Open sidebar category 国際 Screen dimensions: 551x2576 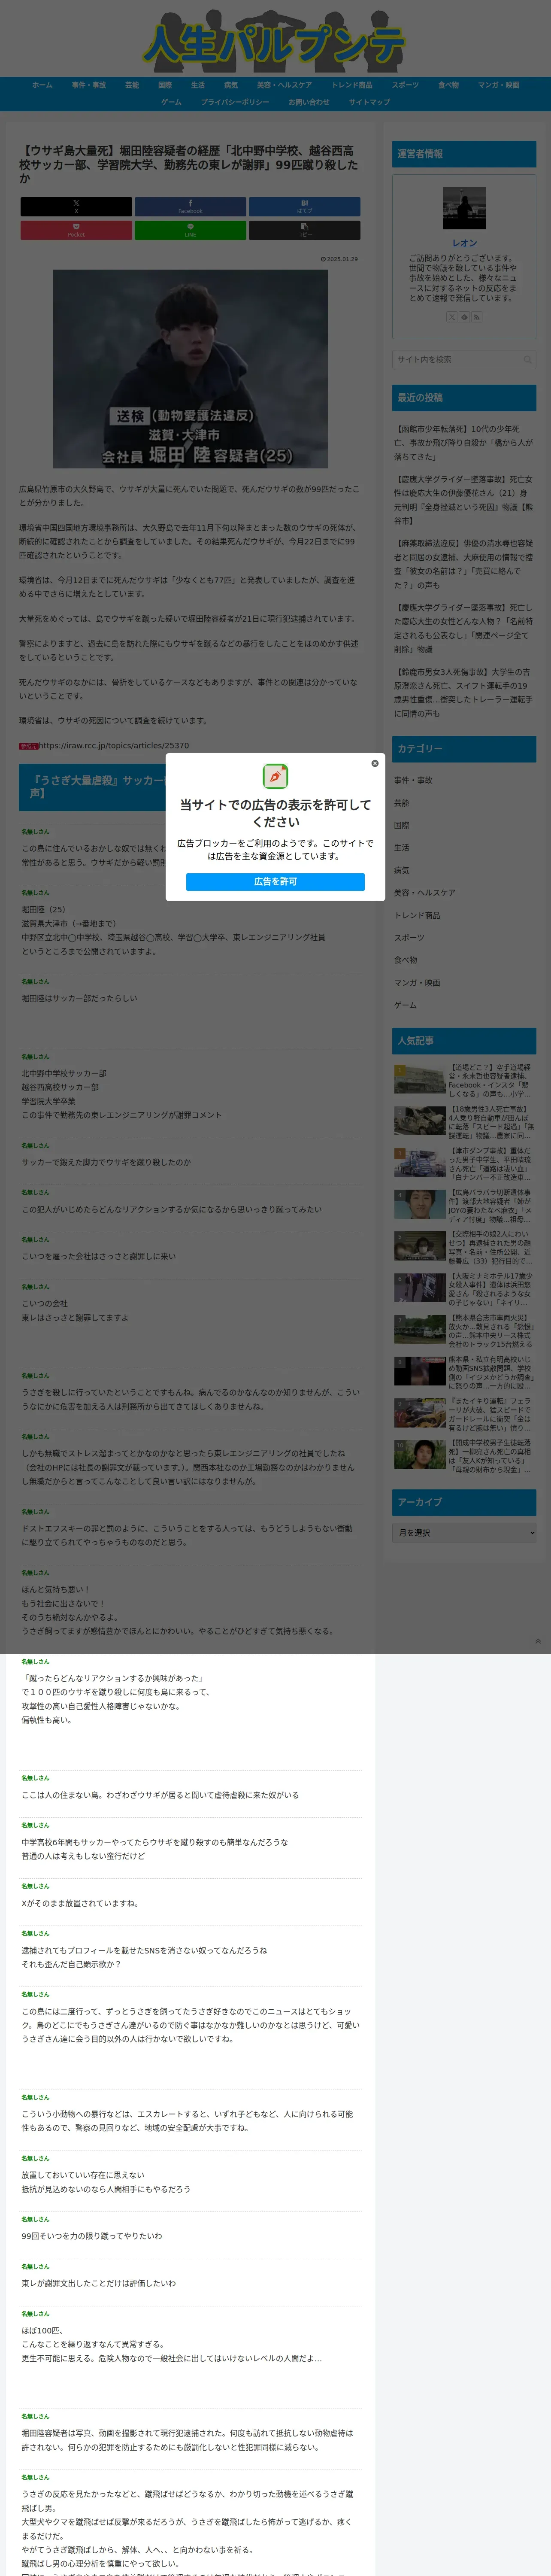click(402, 825)
